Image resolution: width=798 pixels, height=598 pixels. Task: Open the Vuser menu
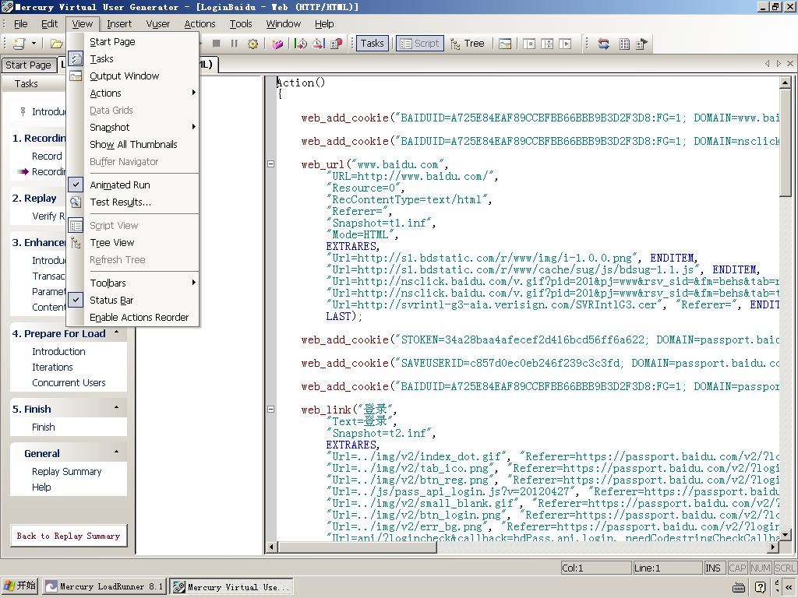point(157,24)
